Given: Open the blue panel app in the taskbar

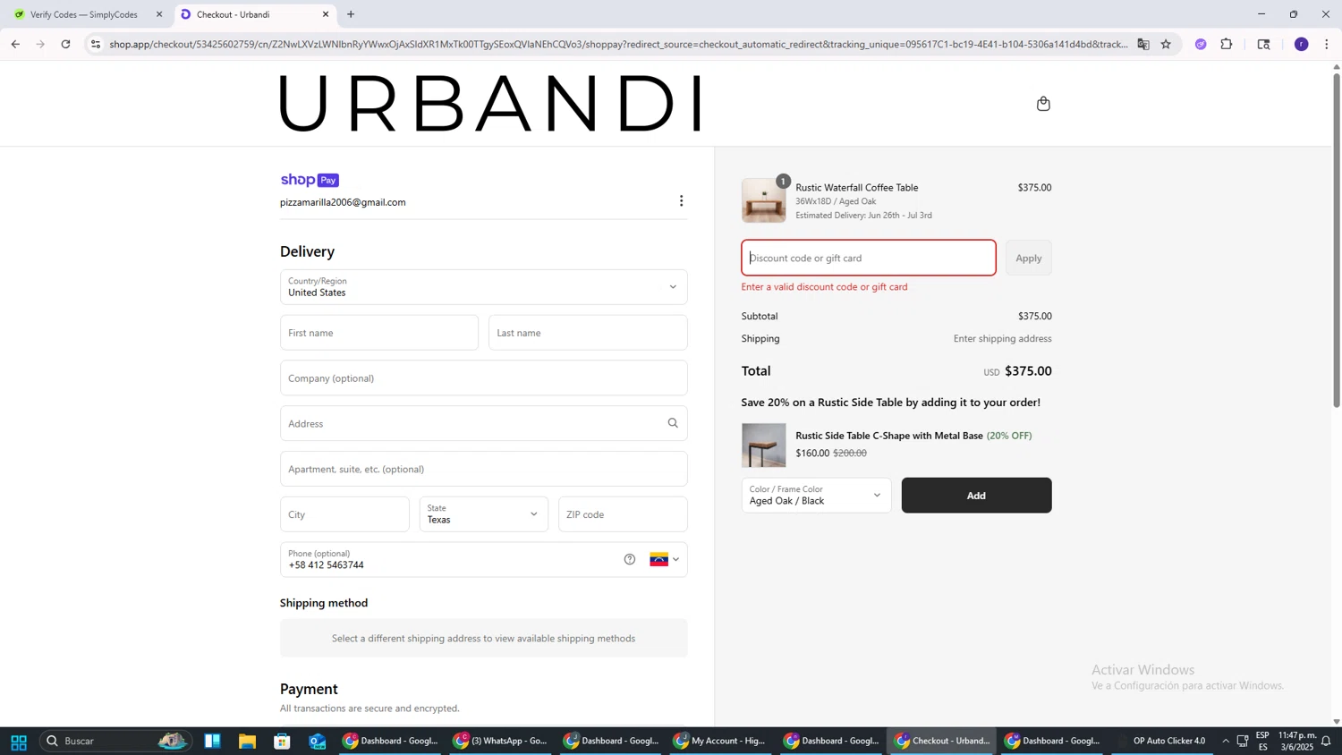Looking at the screenshot, I should coord(212,741).
